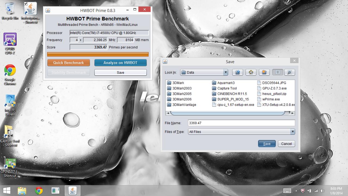Open Chrome from the taskbar
Image resolution: width=348 pixels, height=196 pixels.
pyautogui.click(x=39, y=191)
